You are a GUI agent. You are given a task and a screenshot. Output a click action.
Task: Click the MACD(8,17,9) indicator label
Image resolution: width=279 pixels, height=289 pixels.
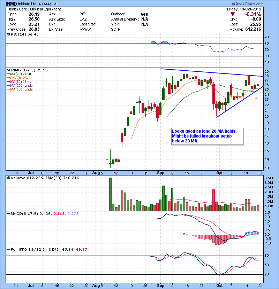24,213
